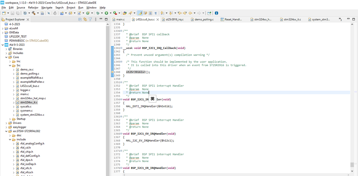Open the Build hammer dropdown arrow
358x176 pixels.
(38, 13)
